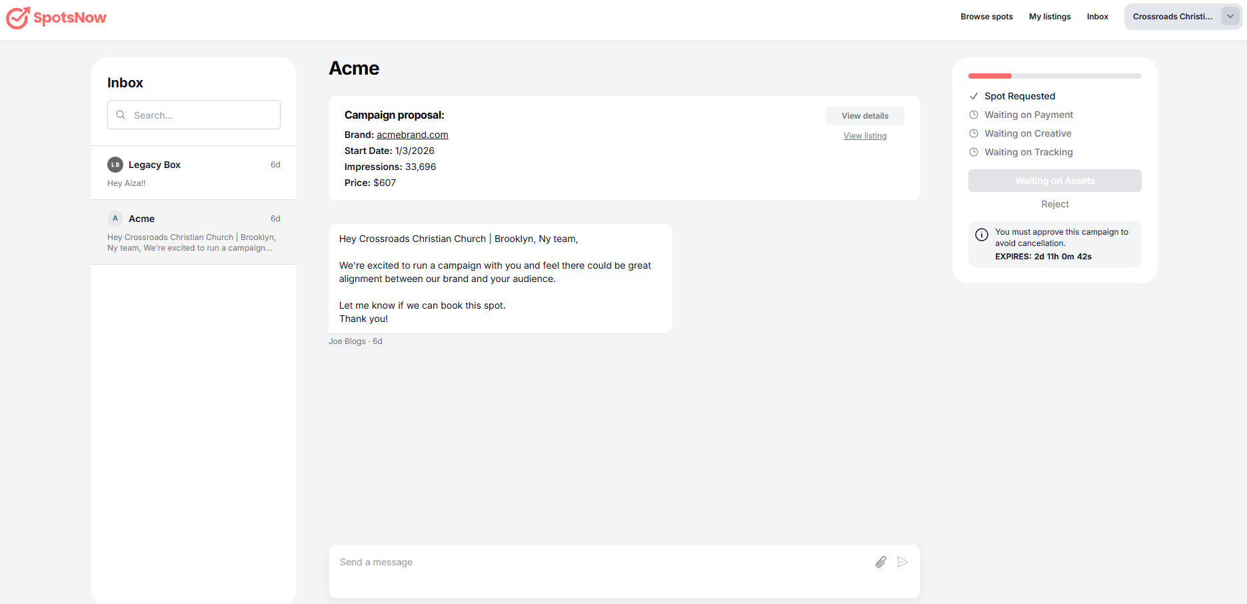Image resolution: width=1247 pixels, height=604 pixels.
Task: Click the paperclip attachment icon
Action: click(880, 562)
